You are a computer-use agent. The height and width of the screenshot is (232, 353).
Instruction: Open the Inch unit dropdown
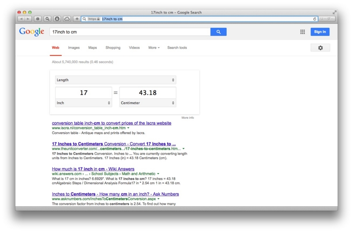(x=83, y=103)
